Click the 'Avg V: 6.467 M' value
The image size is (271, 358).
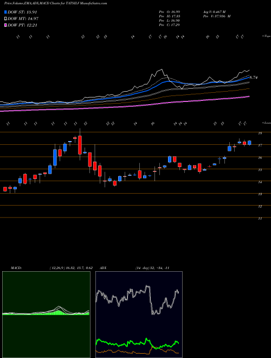coord(214,11)
